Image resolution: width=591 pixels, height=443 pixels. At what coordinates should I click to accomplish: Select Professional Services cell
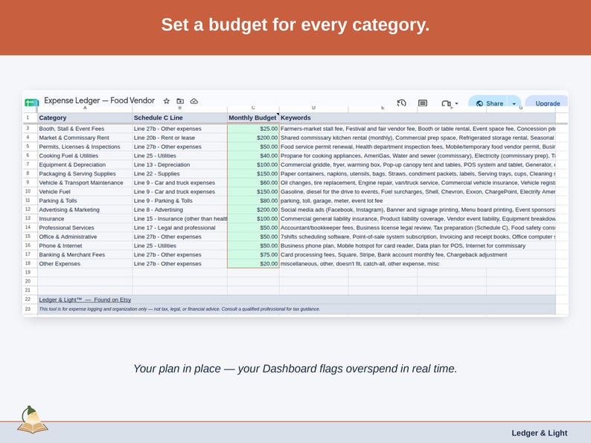tap(85, 227)
